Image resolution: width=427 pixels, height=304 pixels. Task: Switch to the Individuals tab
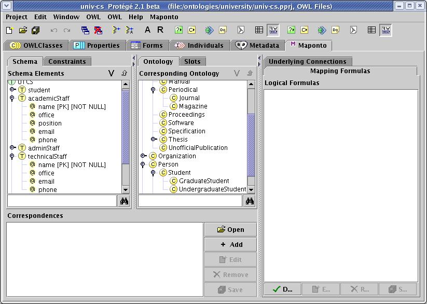pyautogui.click(x=199, y=45)
